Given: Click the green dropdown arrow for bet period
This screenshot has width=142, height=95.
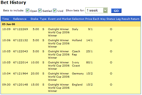Looking at the screenshot, I should pos(105,10).
